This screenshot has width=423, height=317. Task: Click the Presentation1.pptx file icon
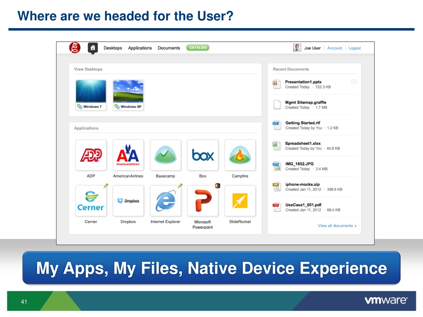[x=277, y=84]
